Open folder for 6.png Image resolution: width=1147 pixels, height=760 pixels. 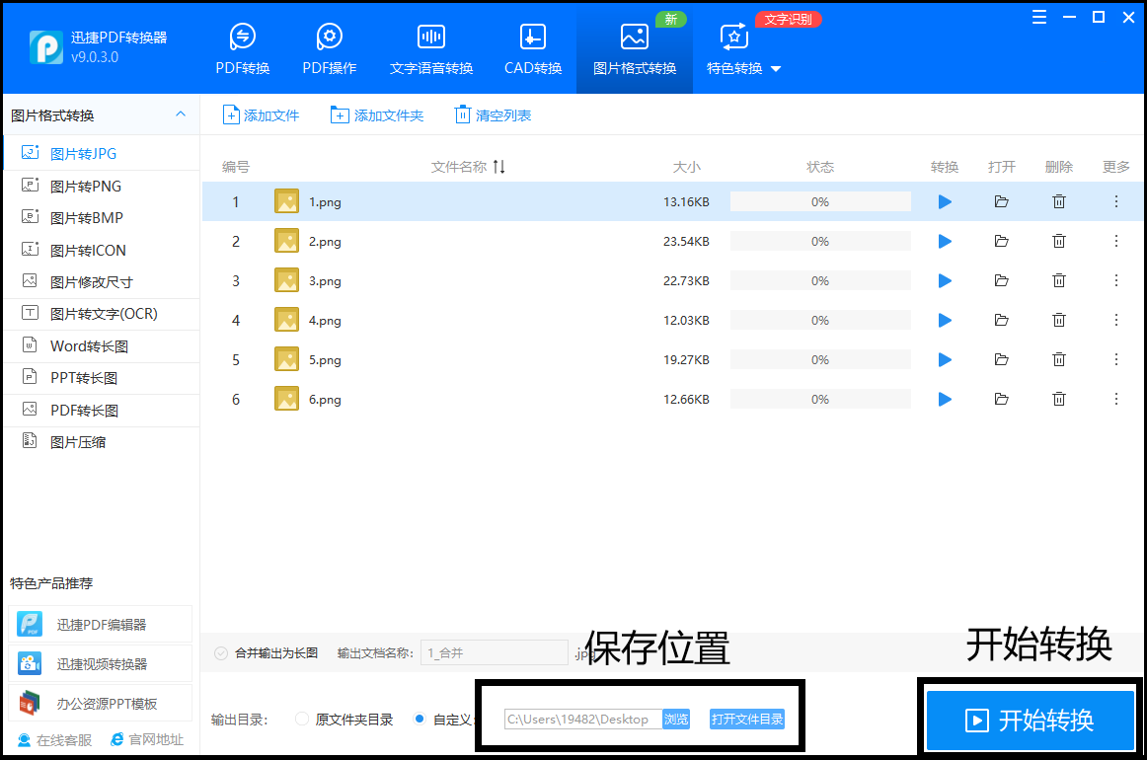point(1002,400)
